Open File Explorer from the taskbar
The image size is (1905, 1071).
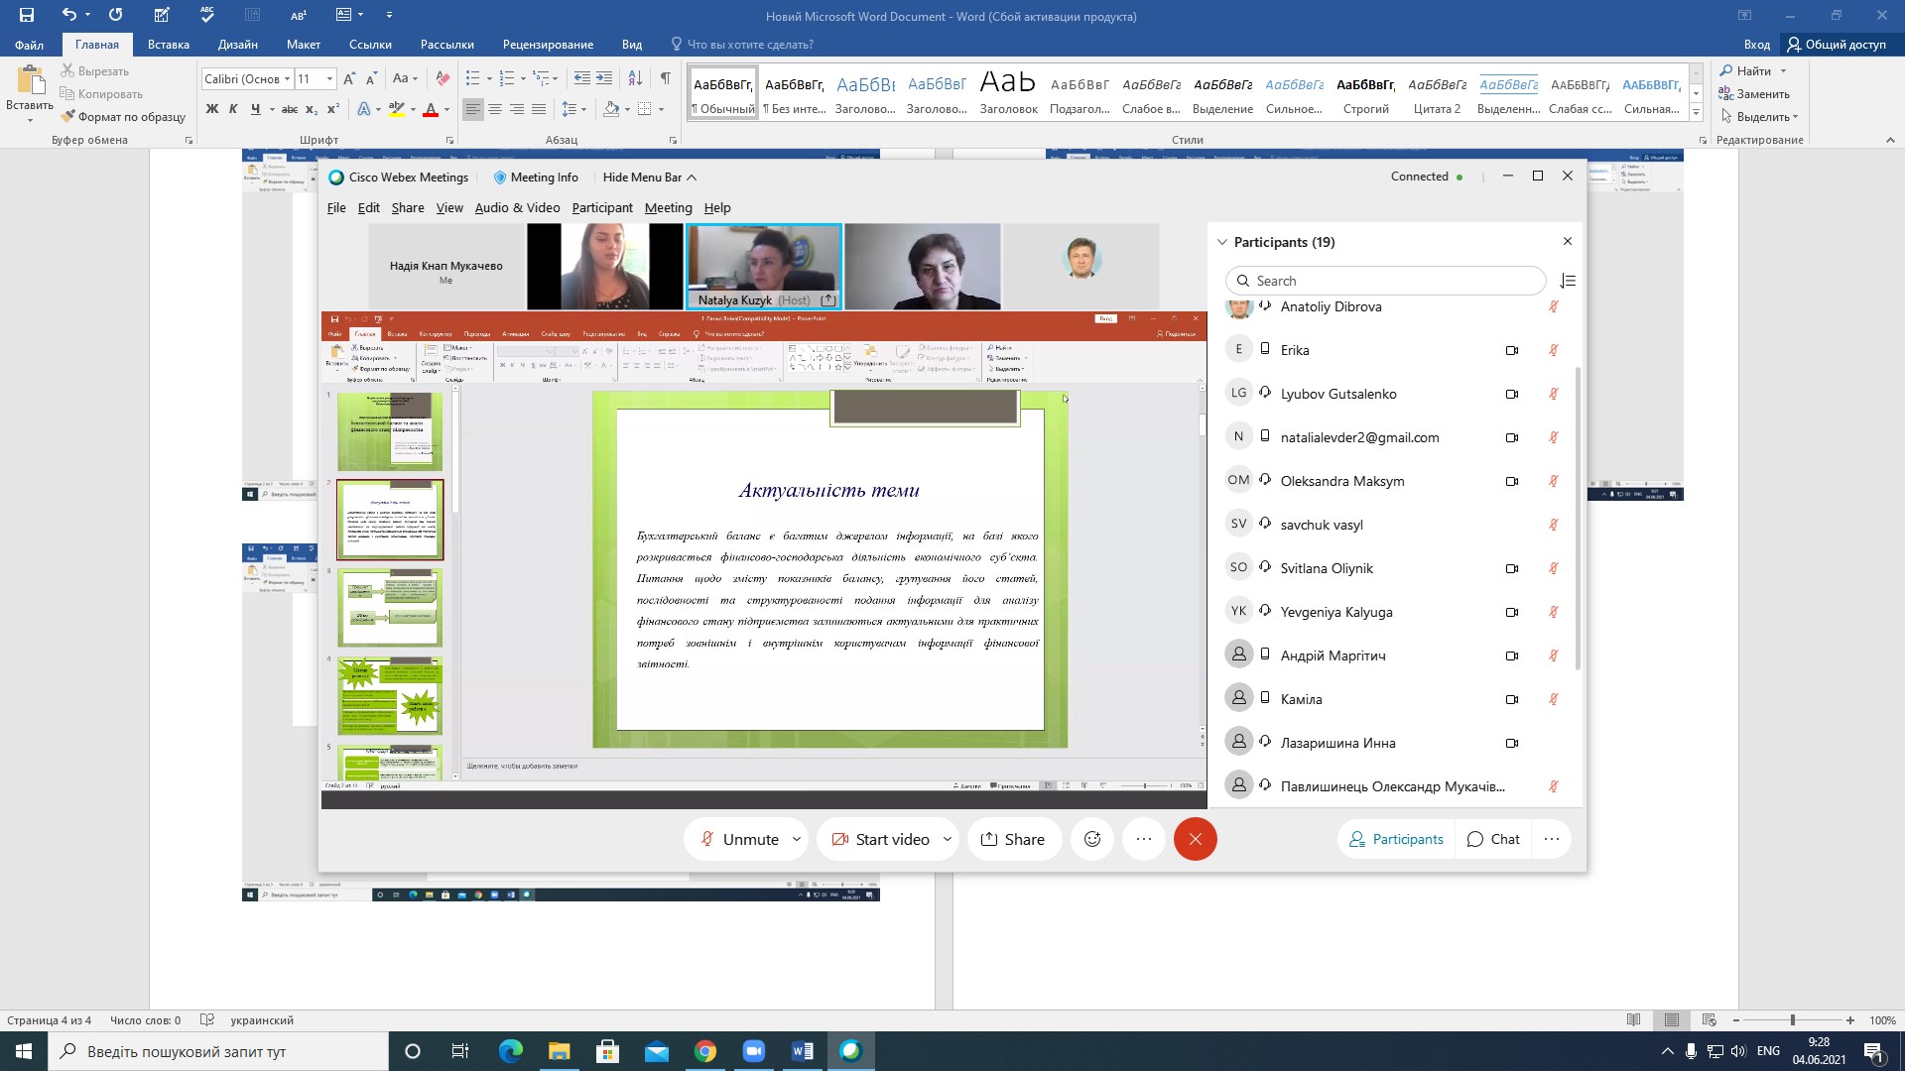coord(560,1051)
